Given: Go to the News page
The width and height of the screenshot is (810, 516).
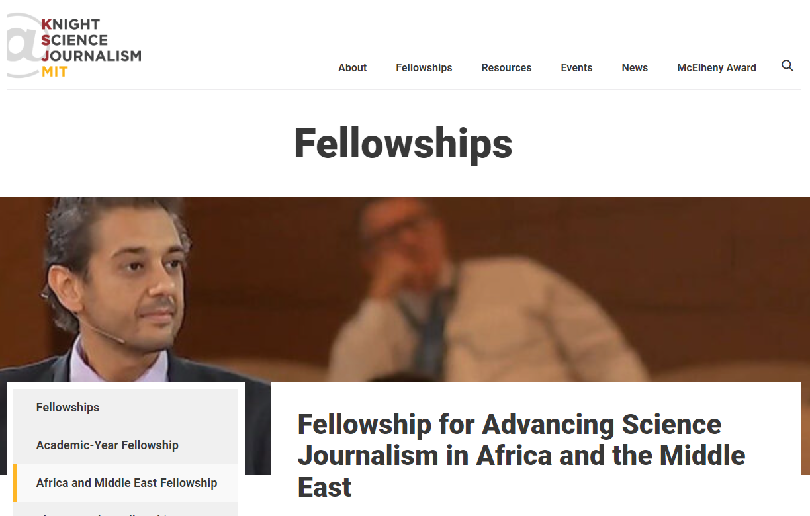Looking at the screenshot, I should coord(635,67).
